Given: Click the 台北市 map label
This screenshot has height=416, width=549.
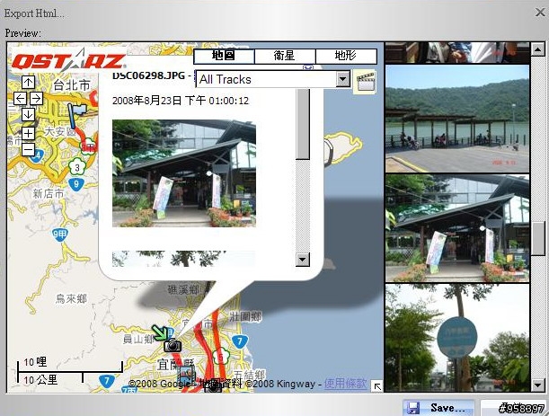Looking at the screenshot, I should coord(71,85).
